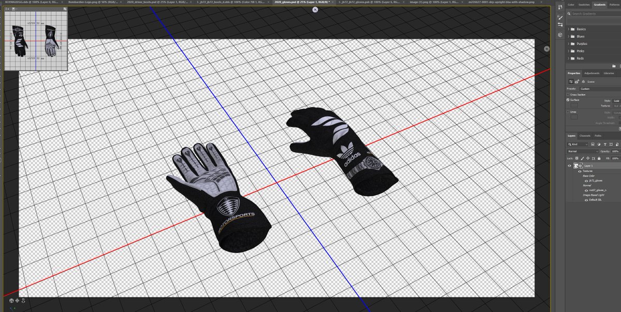The image size is (621, 312).
Task: Filter layers by pixel layers icon
Action: 593,144
